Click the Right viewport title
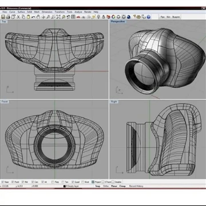This screenshot has height=206, width=206. click(114, 102)
